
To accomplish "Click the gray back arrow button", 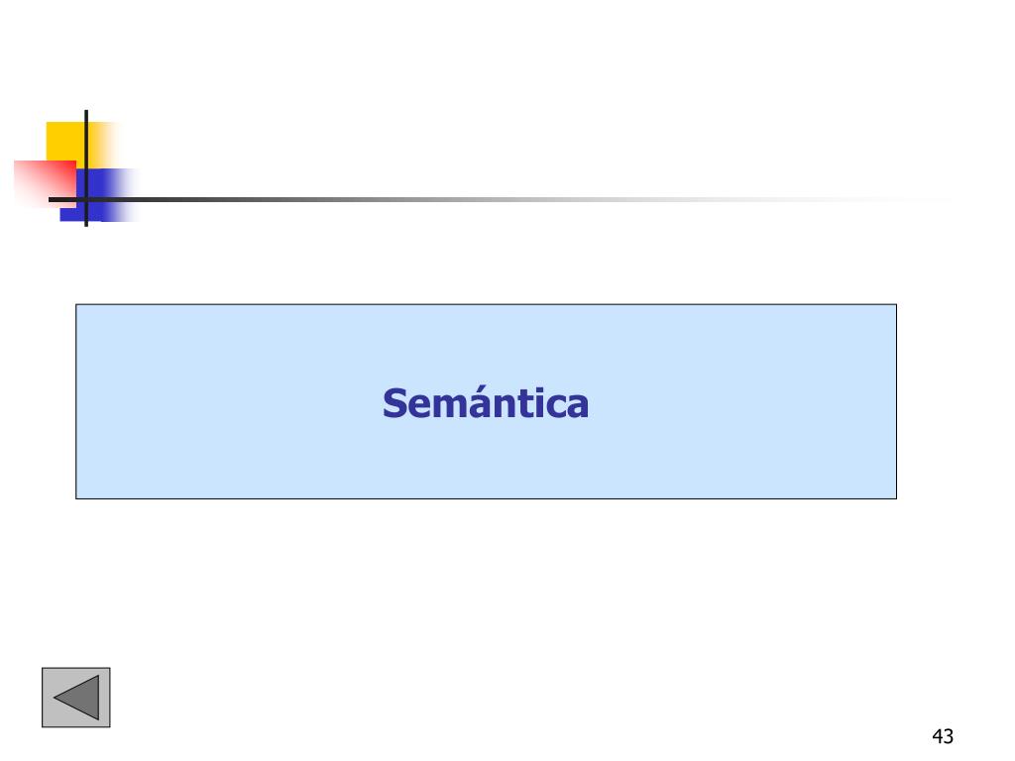I will (75, 697).
